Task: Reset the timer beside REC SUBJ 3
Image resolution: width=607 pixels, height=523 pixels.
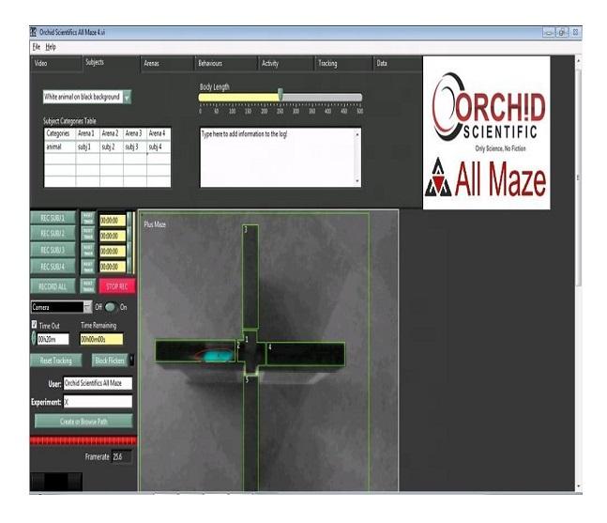Action: [x=88, y=251]
